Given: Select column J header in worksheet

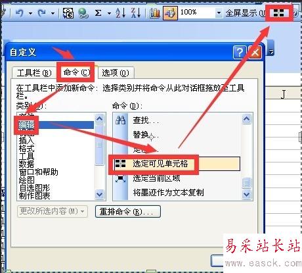Looking at the screenshot, I should (x=283, y=94).
